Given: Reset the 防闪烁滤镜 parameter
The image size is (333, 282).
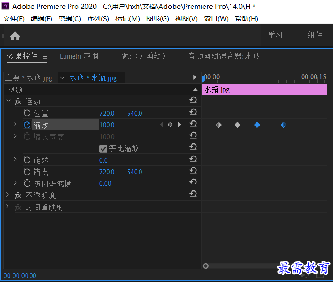Looking at the screenshot, I should tap(193, 182).
